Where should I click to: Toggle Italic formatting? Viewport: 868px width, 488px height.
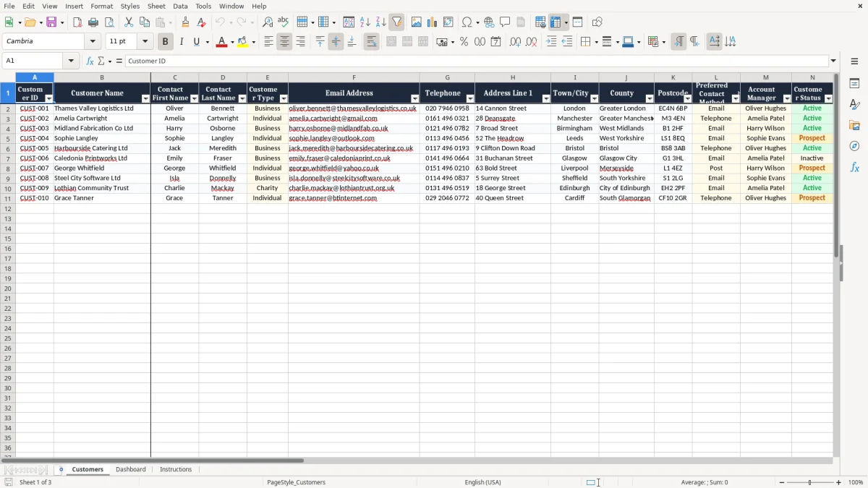pyautogui.click(x=181, y=42)
